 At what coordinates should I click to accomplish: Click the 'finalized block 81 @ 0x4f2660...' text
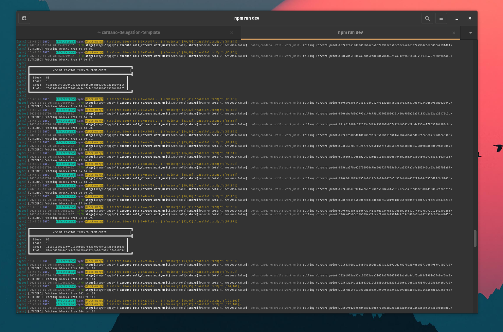click(x=133, y=99)
